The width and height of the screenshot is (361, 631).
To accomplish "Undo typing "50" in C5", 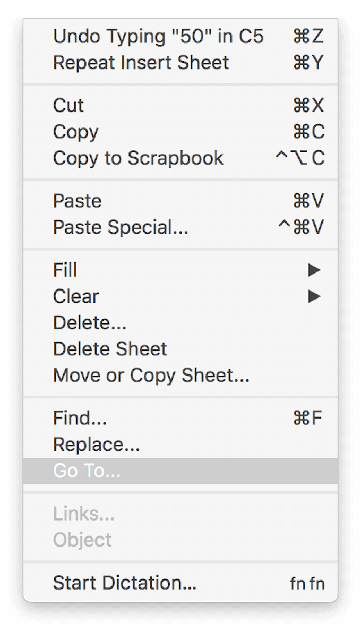I will pyautogui.click(x=158, y=36).
